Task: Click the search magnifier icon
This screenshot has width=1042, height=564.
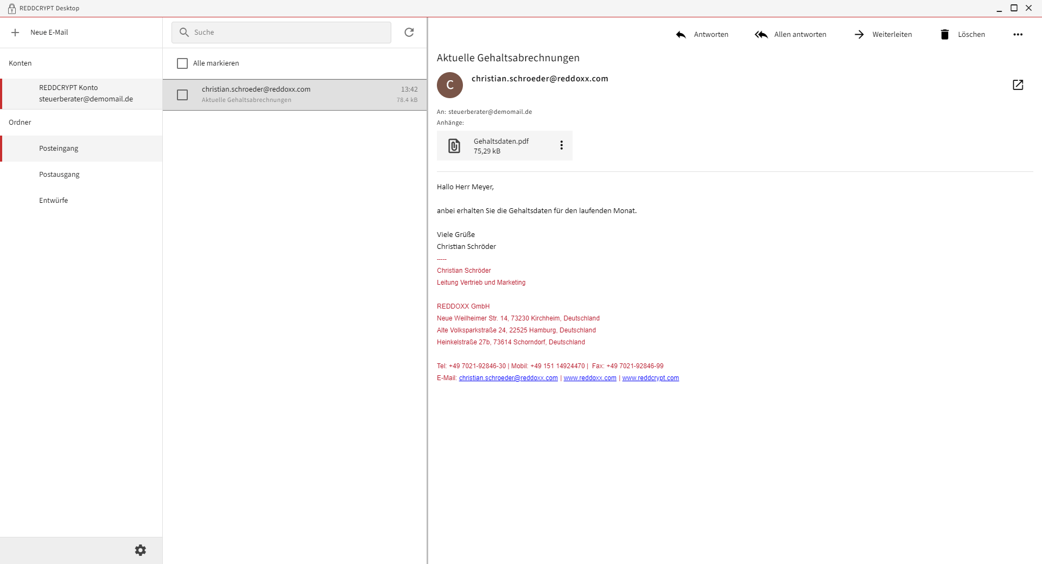Action: 185,33
